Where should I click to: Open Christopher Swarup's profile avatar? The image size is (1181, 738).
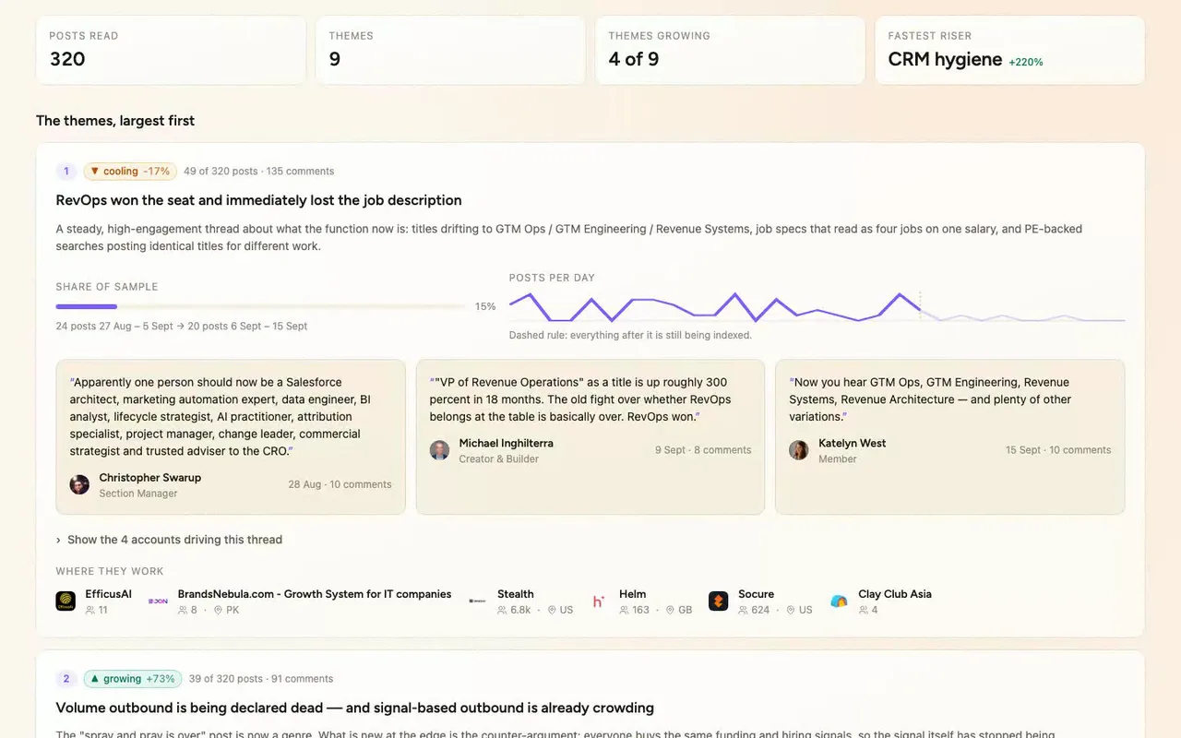(x=80, y=484)
